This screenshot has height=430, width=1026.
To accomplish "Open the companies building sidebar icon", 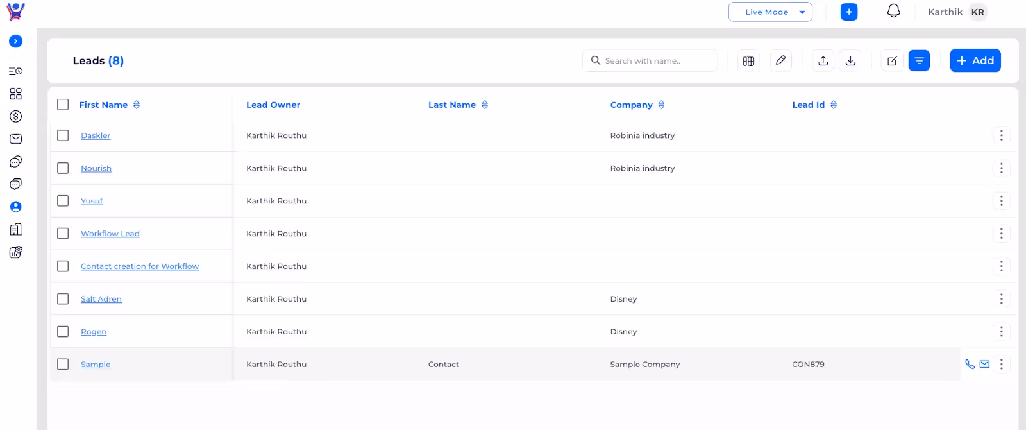I will tap(16, 229).
